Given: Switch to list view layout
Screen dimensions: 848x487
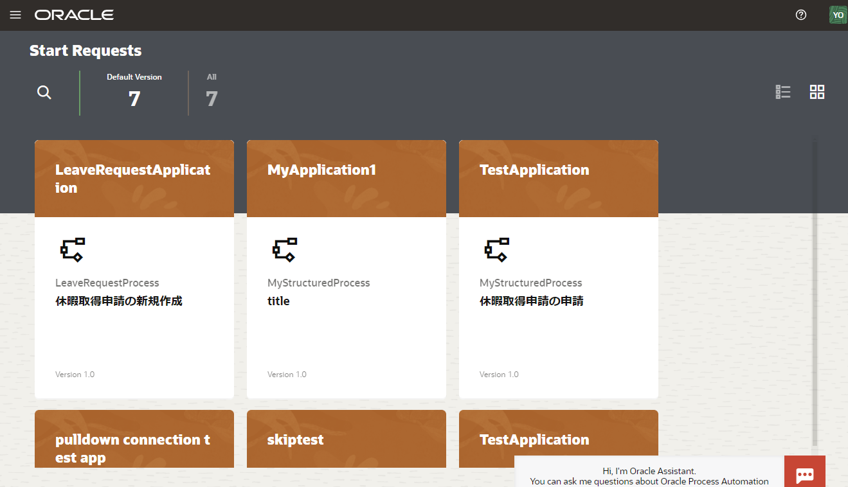Looking at the screenshot, I should pyautogui.click(x=782, y=92).
